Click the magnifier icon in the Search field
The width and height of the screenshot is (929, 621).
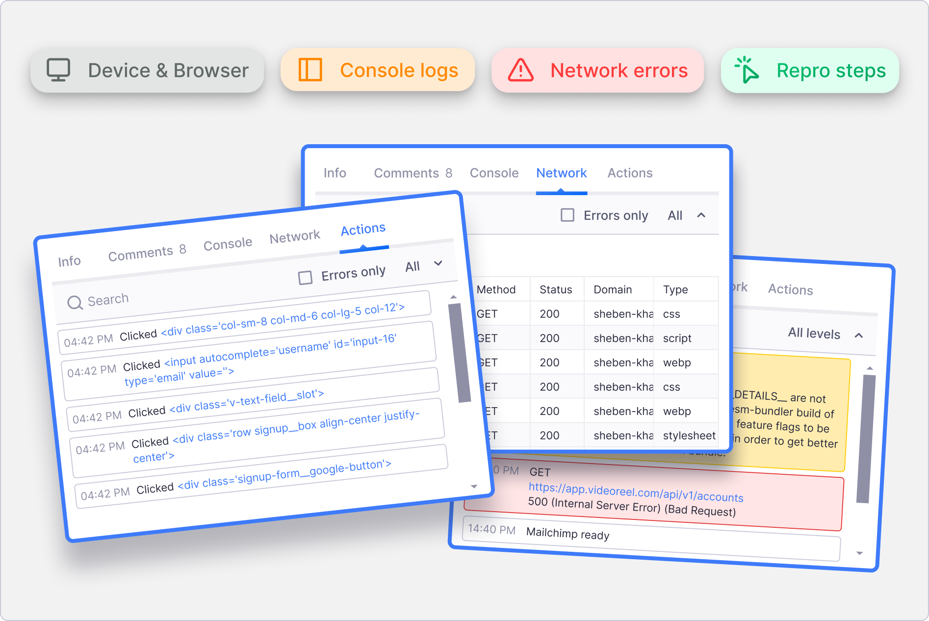[x=75, y=303]
